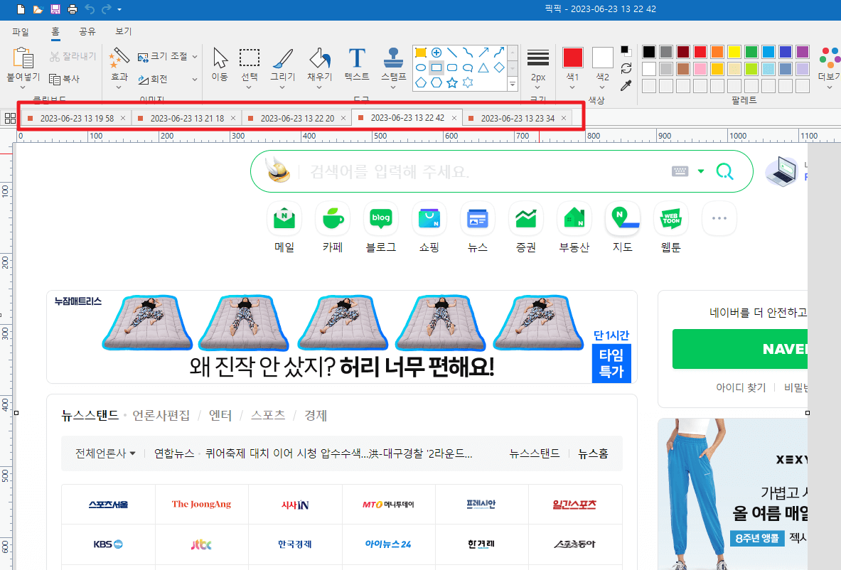Screen dimensions: 841x570
Task: Select the eyedropper color picker icon
Action: 626,86
